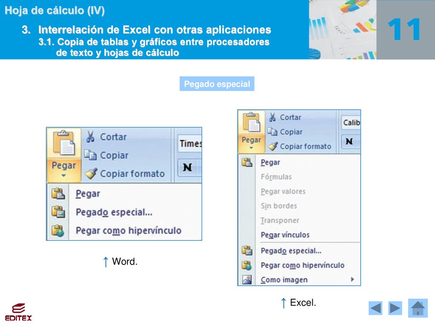Click icon beside Pegar como hipervínculo in Excel
This screenshot has height=326, width=435.
click(247, 265)
